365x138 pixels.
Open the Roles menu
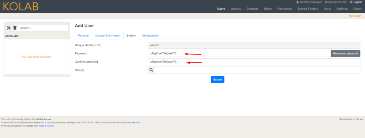point(268,9)
